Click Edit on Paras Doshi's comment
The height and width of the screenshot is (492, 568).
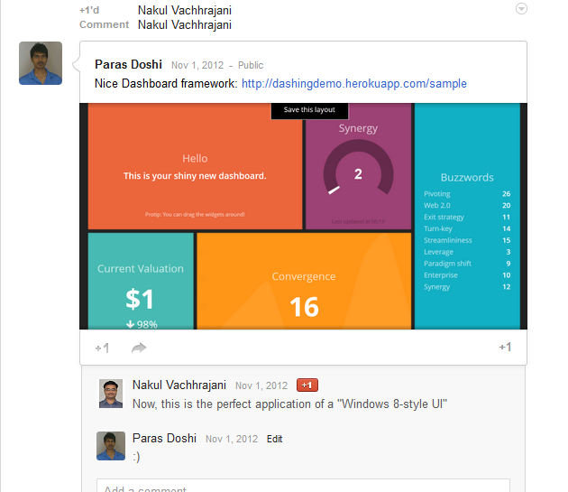pyautogui.click(x=275, y=439)
